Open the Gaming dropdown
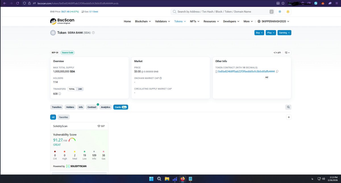This screenshot has height=183, width=341. click(x=284, y=33)
